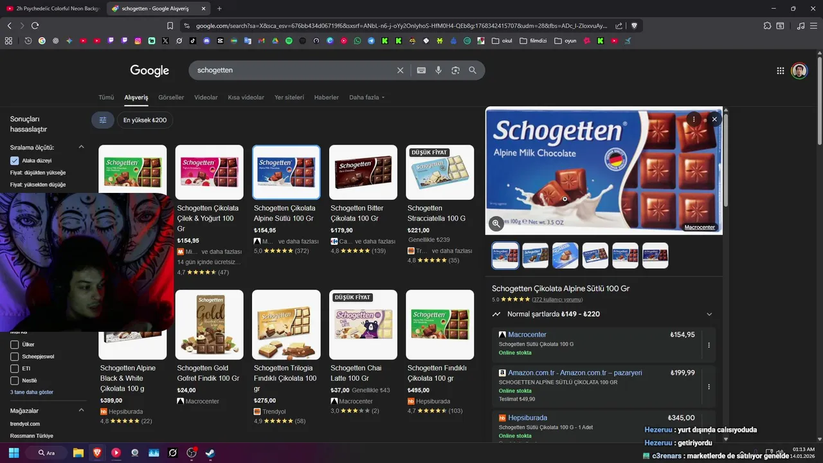Screen dimensions: 823x463
Task: Reload the page in Brave
Action: click(35, 26)
